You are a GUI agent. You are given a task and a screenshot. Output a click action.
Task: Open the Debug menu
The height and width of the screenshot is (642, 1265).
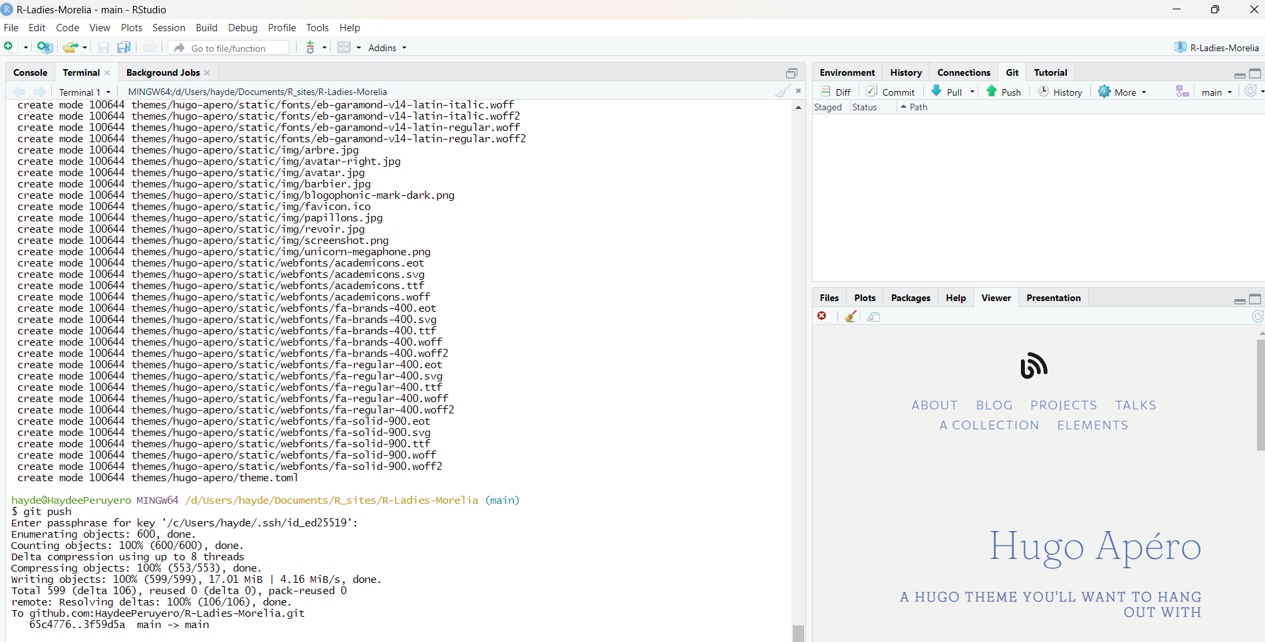tap(243, 28)
